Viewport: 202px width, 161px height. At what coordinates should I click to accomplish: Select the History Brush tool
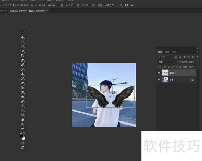(x=22, y=78)
